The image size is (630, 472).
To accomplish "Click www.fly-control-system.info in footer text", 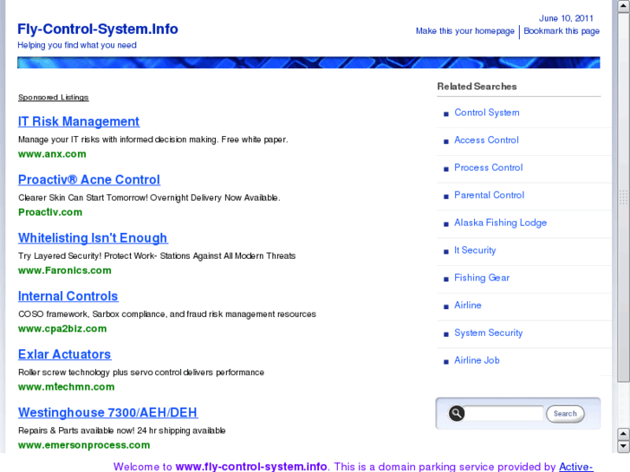I will (x=251, y=467).
